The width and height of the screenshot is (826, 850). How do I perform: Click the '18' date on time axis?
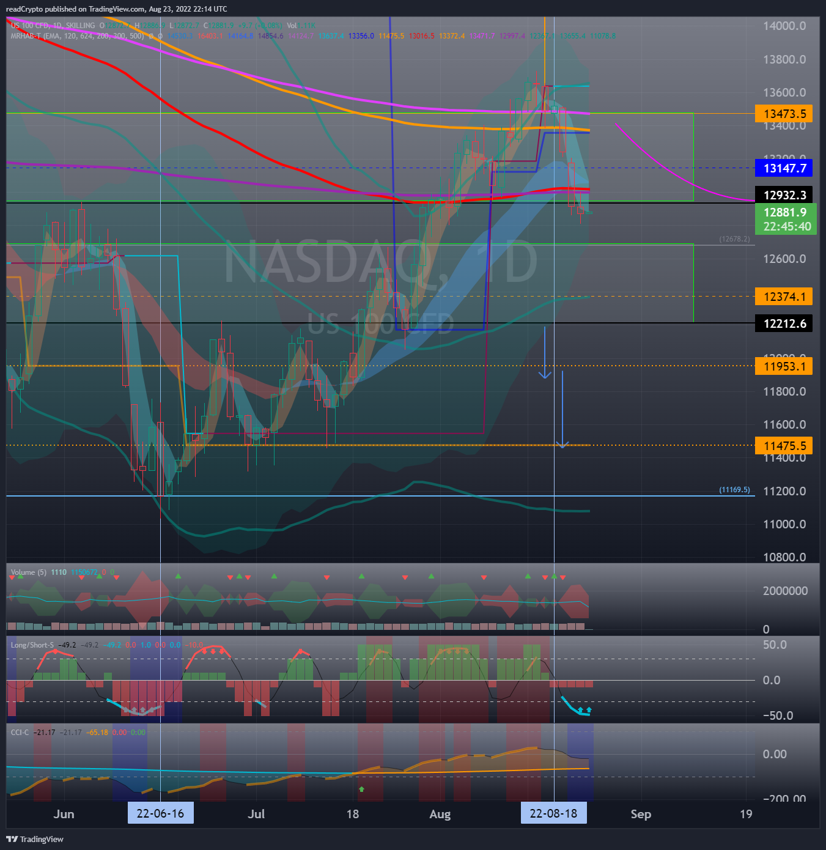353,814
